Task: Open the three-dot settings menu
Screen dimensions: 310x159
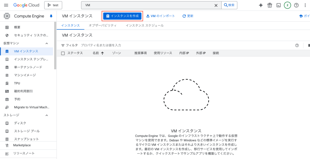Action: (305, 5)
